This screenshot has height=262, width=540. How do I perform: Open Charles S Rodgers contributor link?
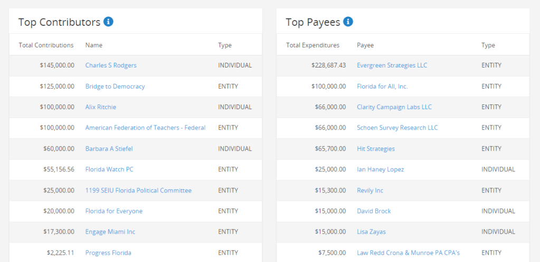click(111, 65)
